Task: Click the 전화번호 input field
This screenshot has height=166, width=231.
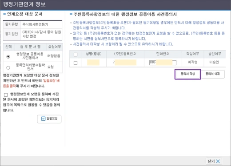Action: point(163,63)
